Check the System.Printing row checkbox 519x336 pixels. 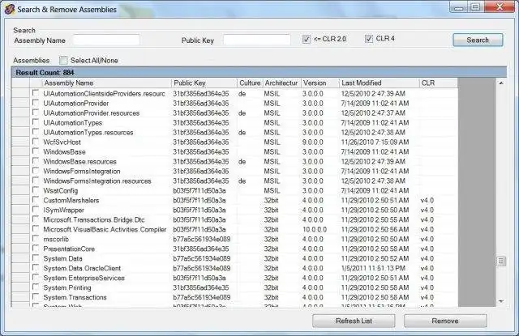tap(36, 287)
